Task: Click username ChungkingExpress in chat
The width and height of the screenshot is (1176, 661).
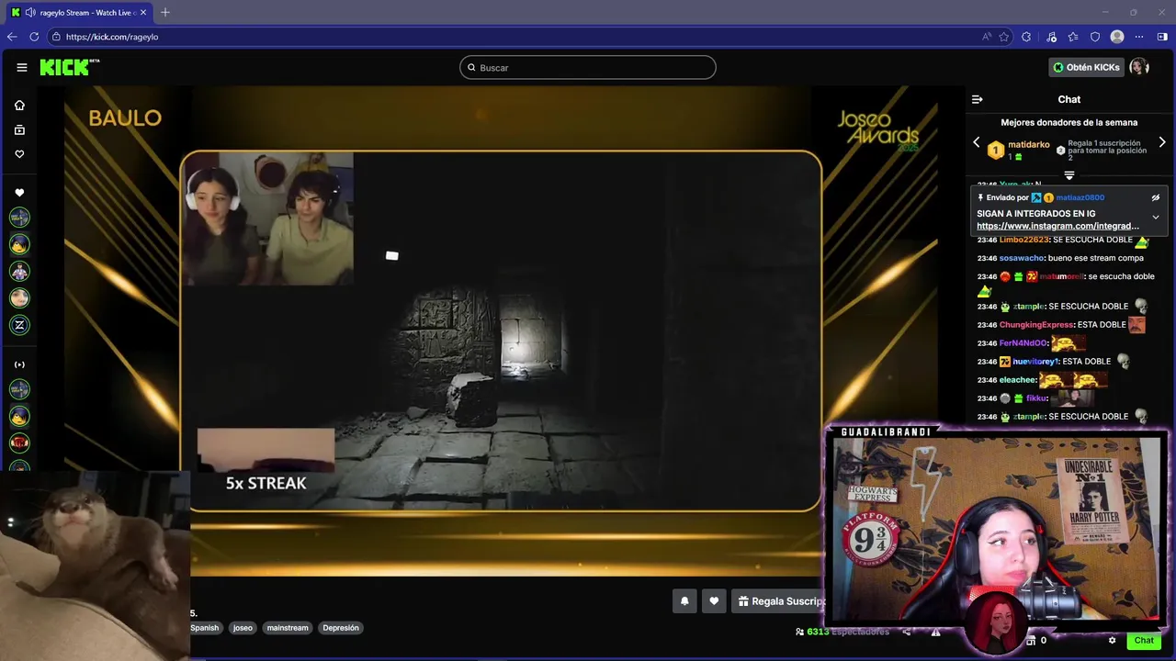Action: click(1036, 324)
